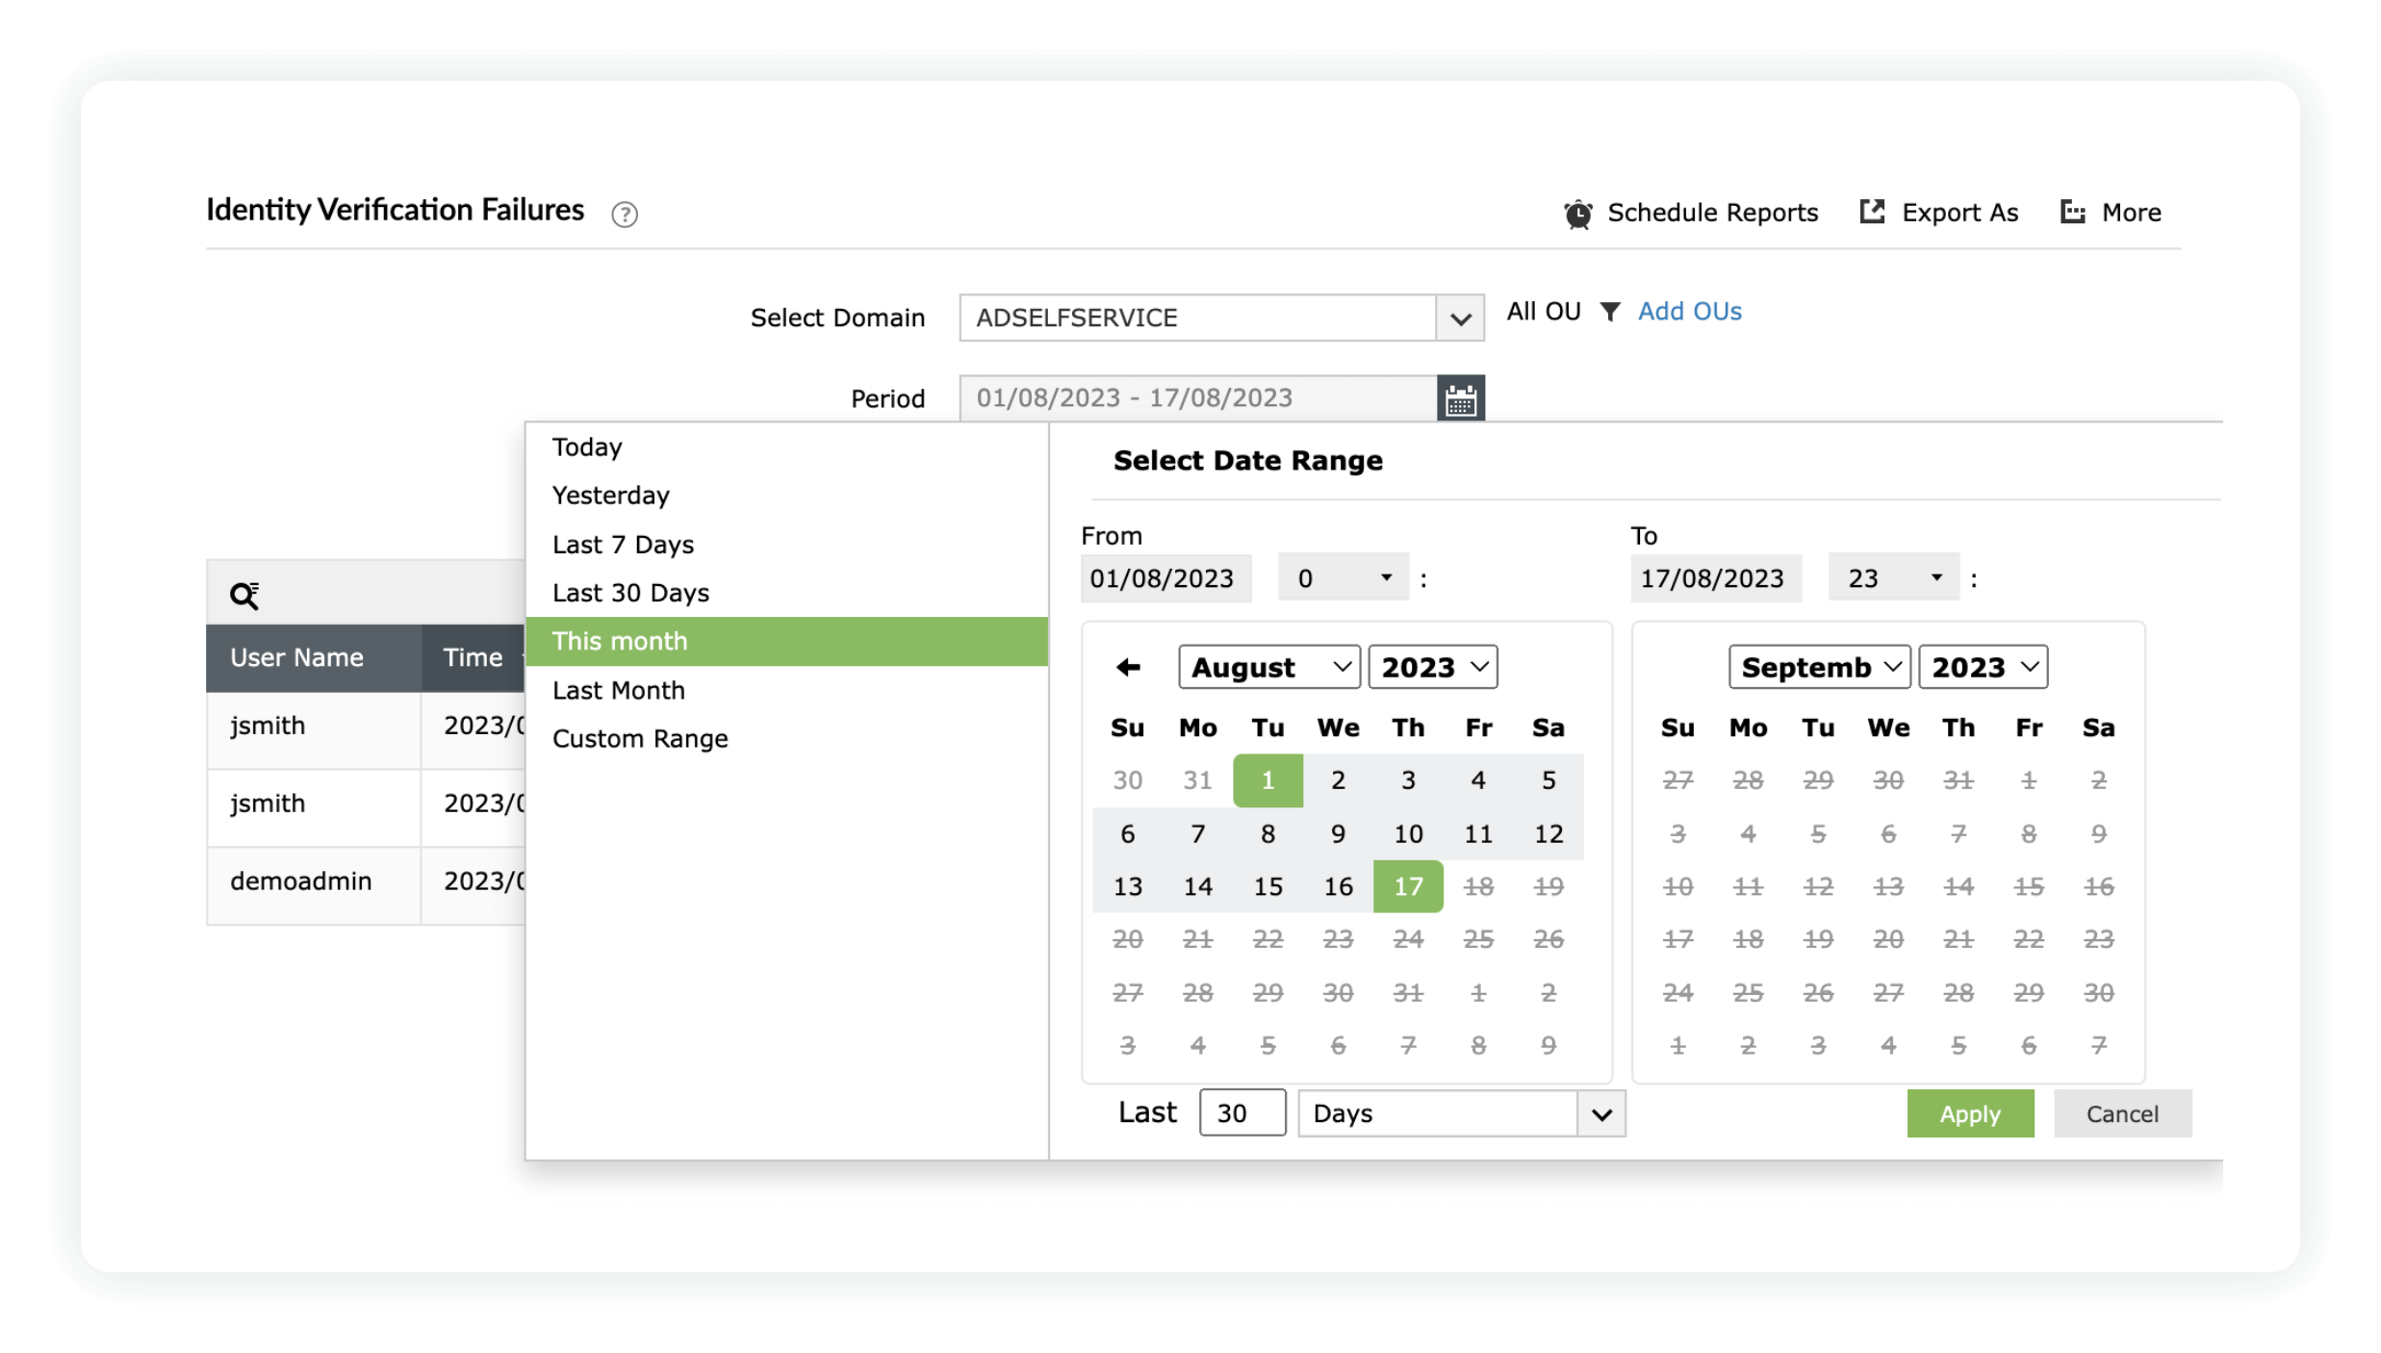Screen dimensions: 2381x1353
Task: Open the Add OUs link
Action: [x=1689, y=312]
